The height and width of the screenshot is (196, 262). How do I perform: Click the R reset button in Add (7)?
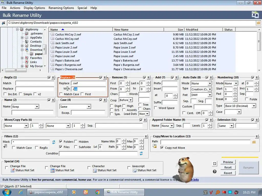coord(177,78)
